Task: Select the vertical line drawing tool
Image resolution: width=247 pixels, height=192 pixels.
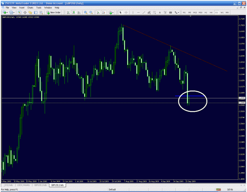Action: (x=133, y=12)
